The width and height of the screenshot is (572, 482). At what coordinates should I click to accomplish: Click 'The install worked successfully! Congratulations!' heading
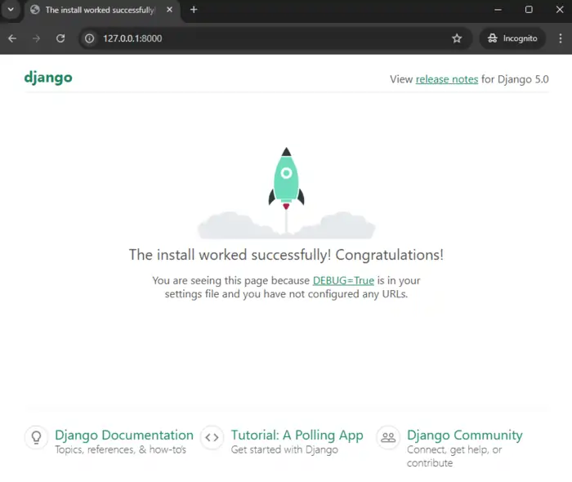coord(286,255)
